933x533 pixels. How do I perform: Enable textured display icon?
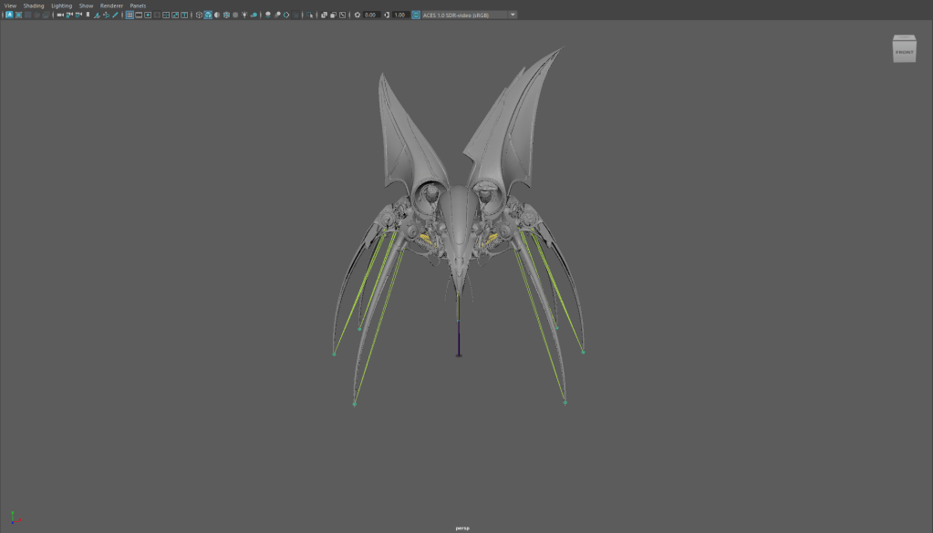pos(235,15)
